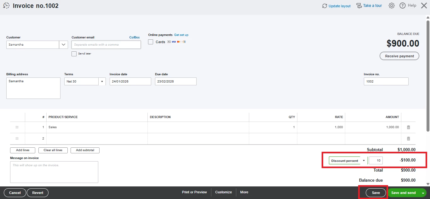Screen dimensions: 430x199
Task: Click the Cancel button
Action: (15, 193)
